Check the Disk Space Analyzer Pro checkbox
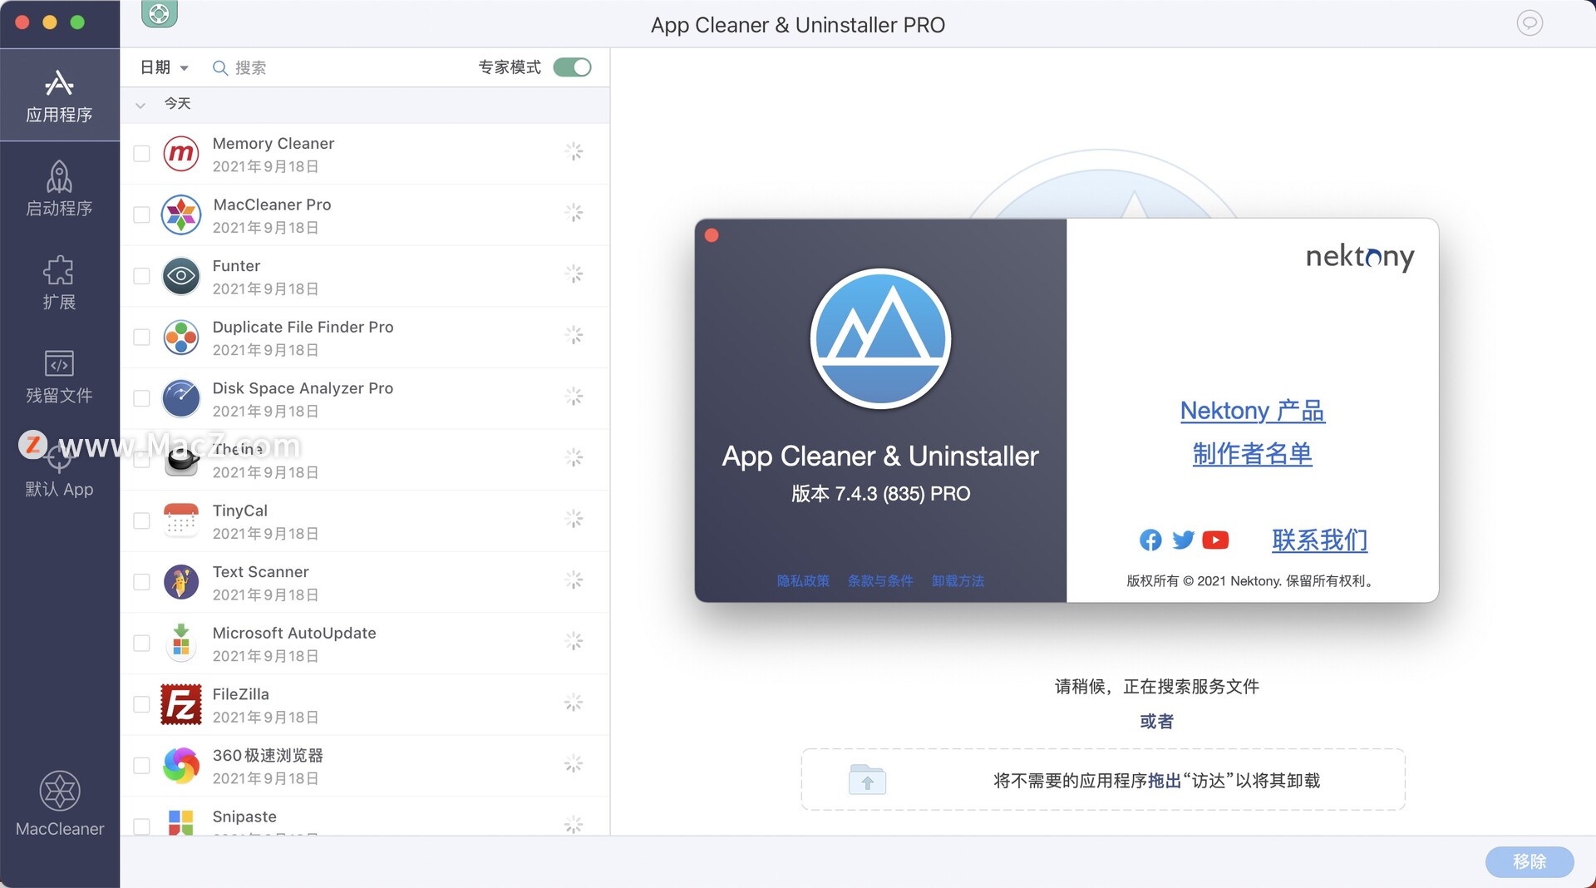Image resolution: width=1596 pixels, height=888 pixels. 142,398
